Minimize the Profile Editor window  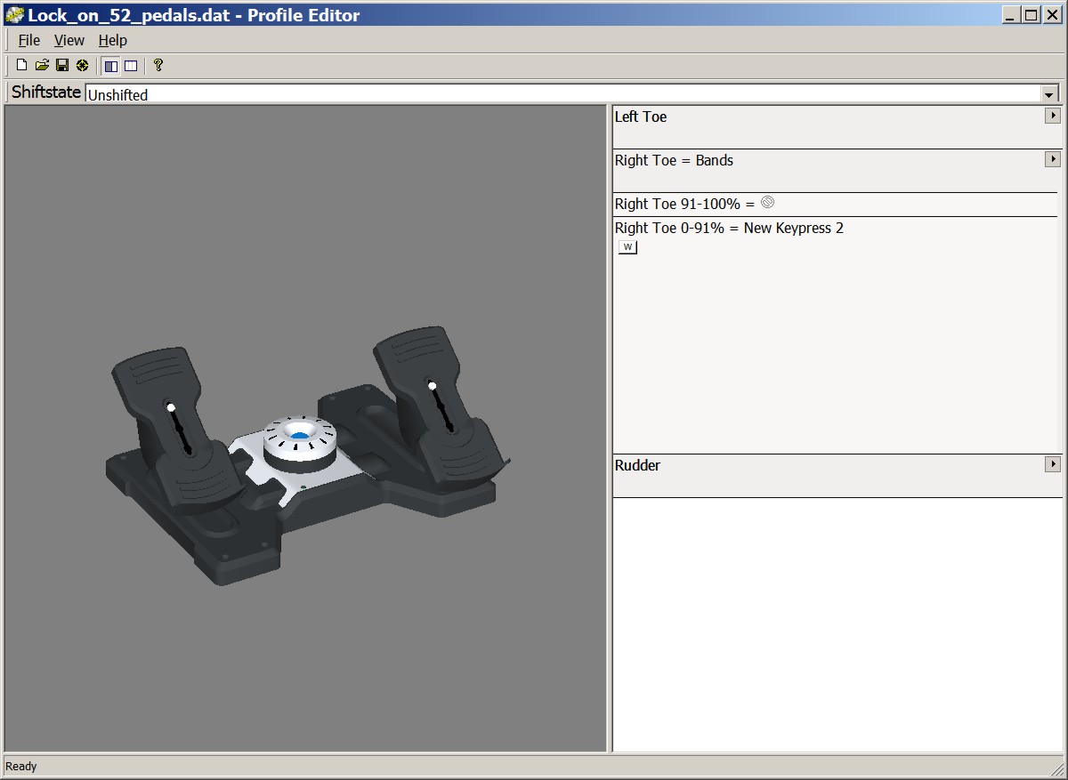coord(1010,14)
